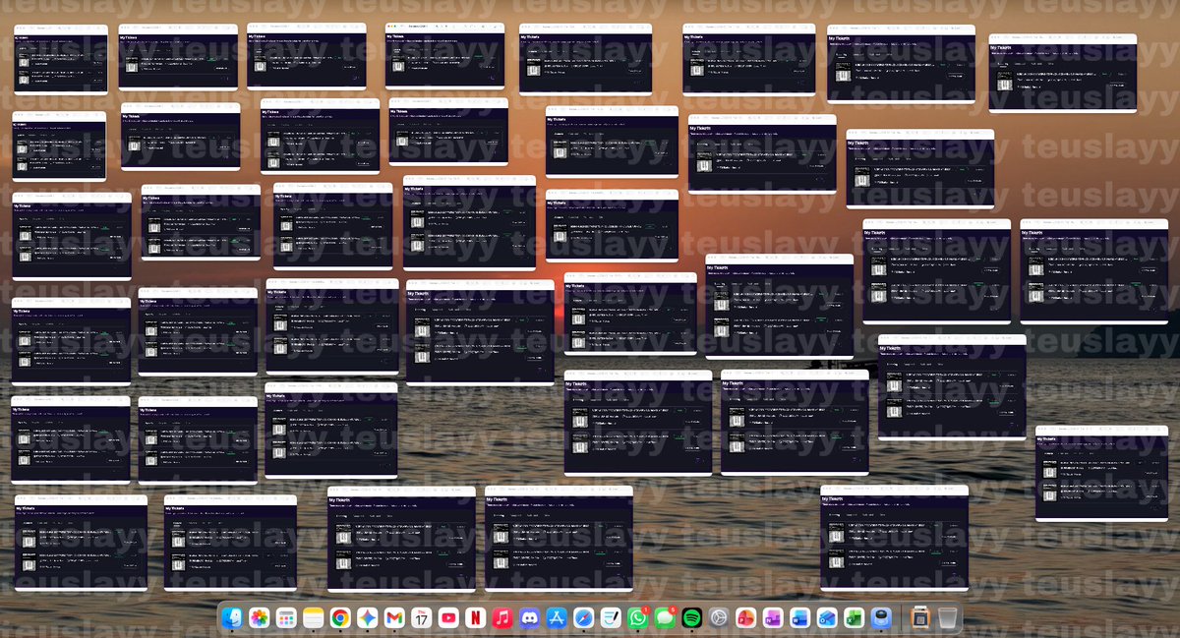Open System Settings
The height and width of the screenshot is (638, 1180).
coord(719,617)
